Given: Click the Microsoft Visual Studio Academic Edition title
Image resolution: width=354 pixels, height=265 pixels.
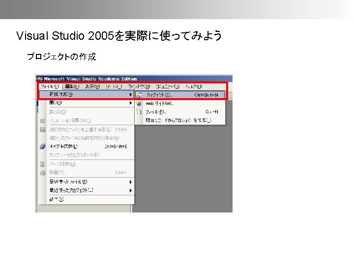Looking at the screenshot, I should 90,79.
